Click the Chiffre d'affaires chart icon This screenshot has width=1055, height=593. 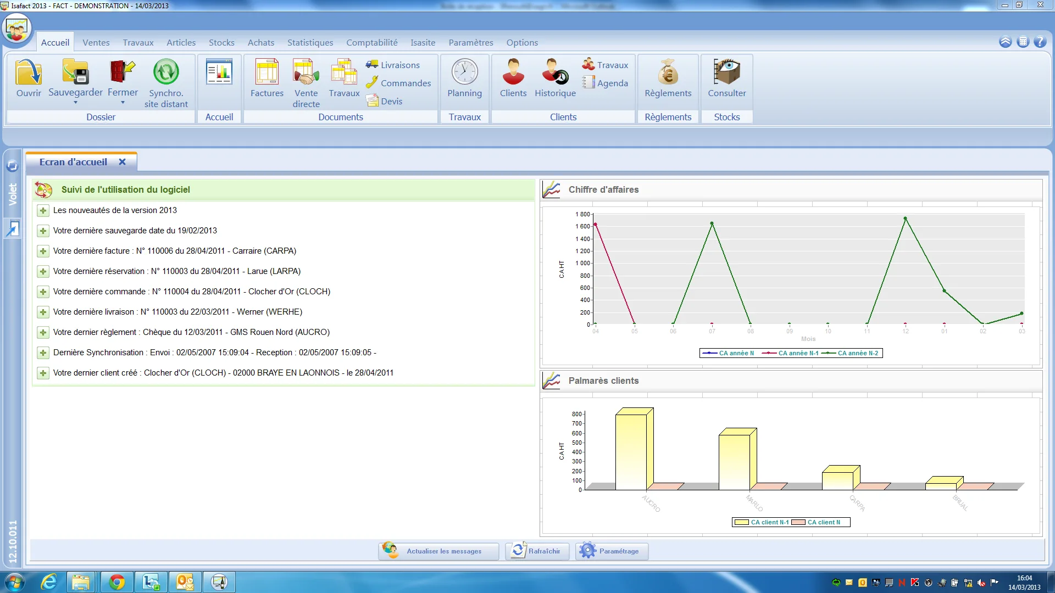click(551, 190)
